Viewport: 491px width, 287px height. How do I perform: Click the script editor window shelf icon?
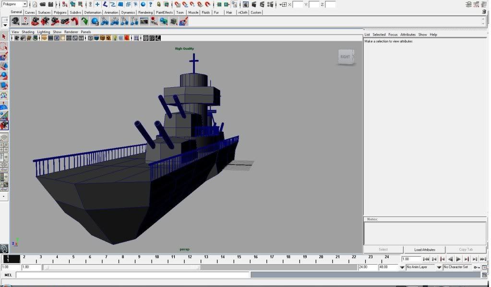pyautogui.click(x=144, y=21)
